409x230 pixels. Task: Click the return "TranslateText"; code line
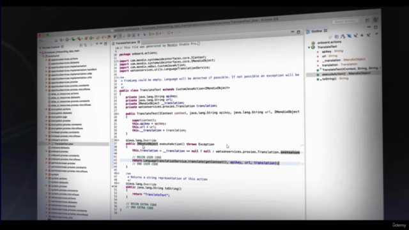151,194
